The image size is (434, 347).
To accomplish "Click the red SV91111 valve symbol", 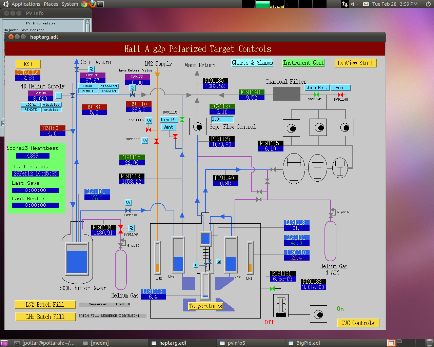I will click(x=156, y=141).
